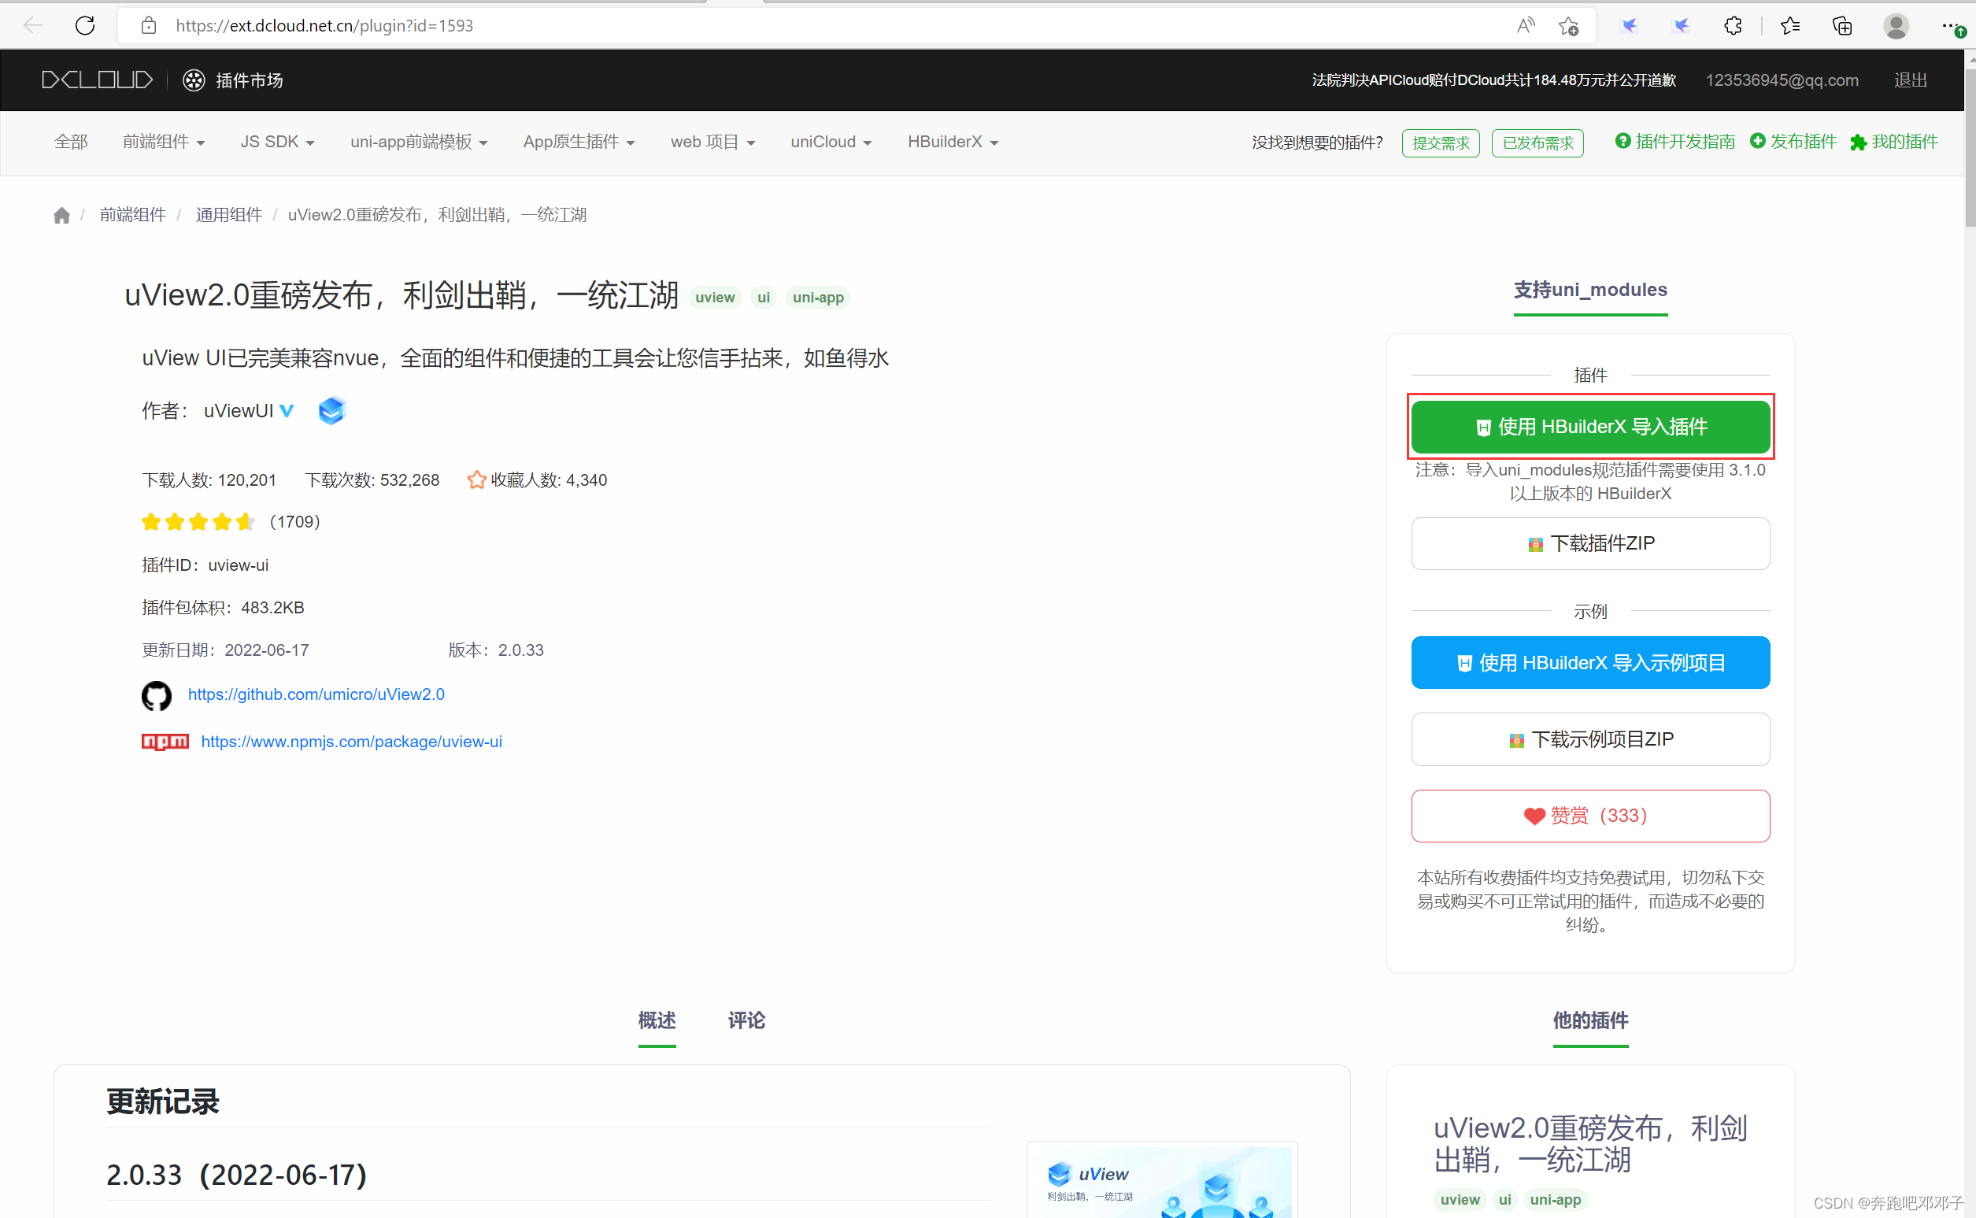
Task: Click the home icon in the breadcrumb
Action: [61, 214]
